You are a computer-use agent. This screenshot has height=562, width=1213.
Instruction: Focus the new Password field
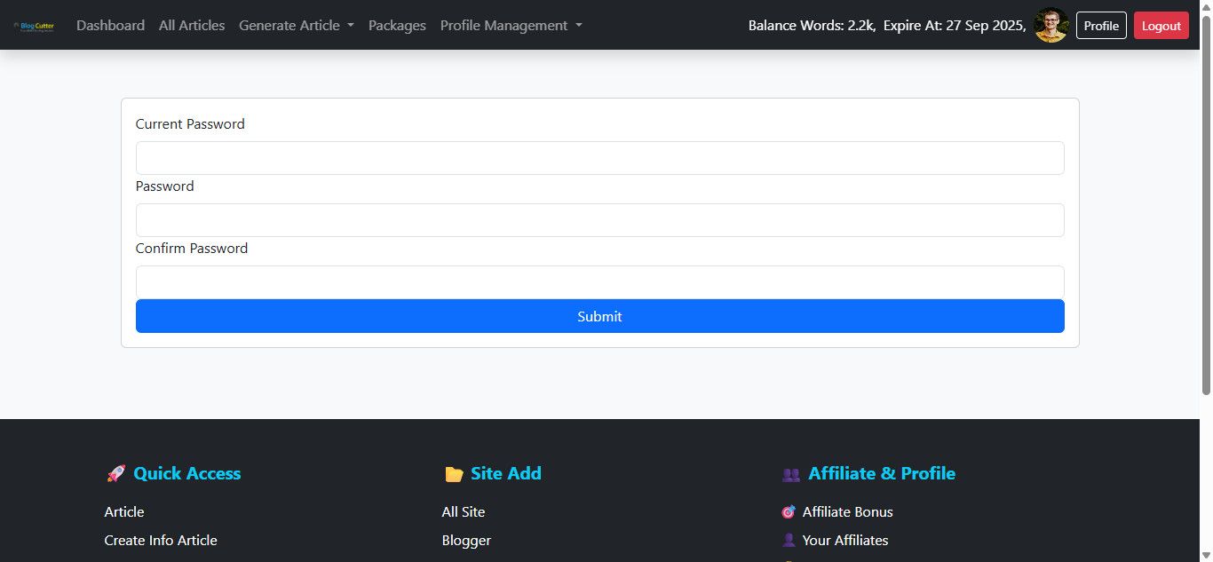[x=599, y=220]
